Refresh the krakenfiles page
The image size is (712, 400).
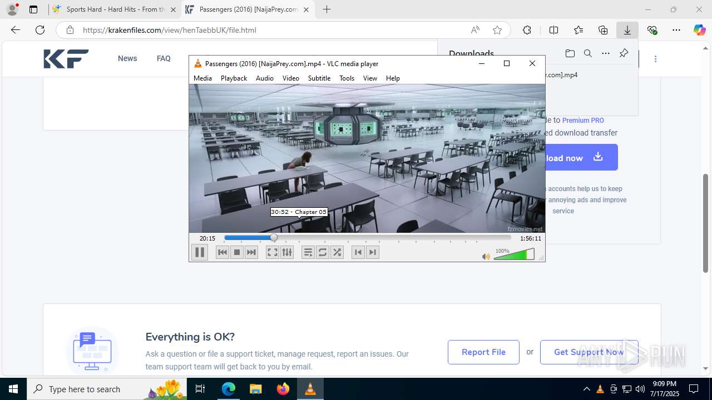coord(40,30)
